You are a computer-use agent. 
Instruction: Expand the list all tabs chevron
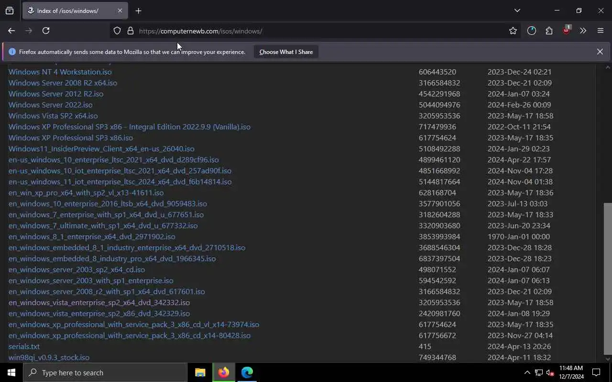tap(517, 11)
